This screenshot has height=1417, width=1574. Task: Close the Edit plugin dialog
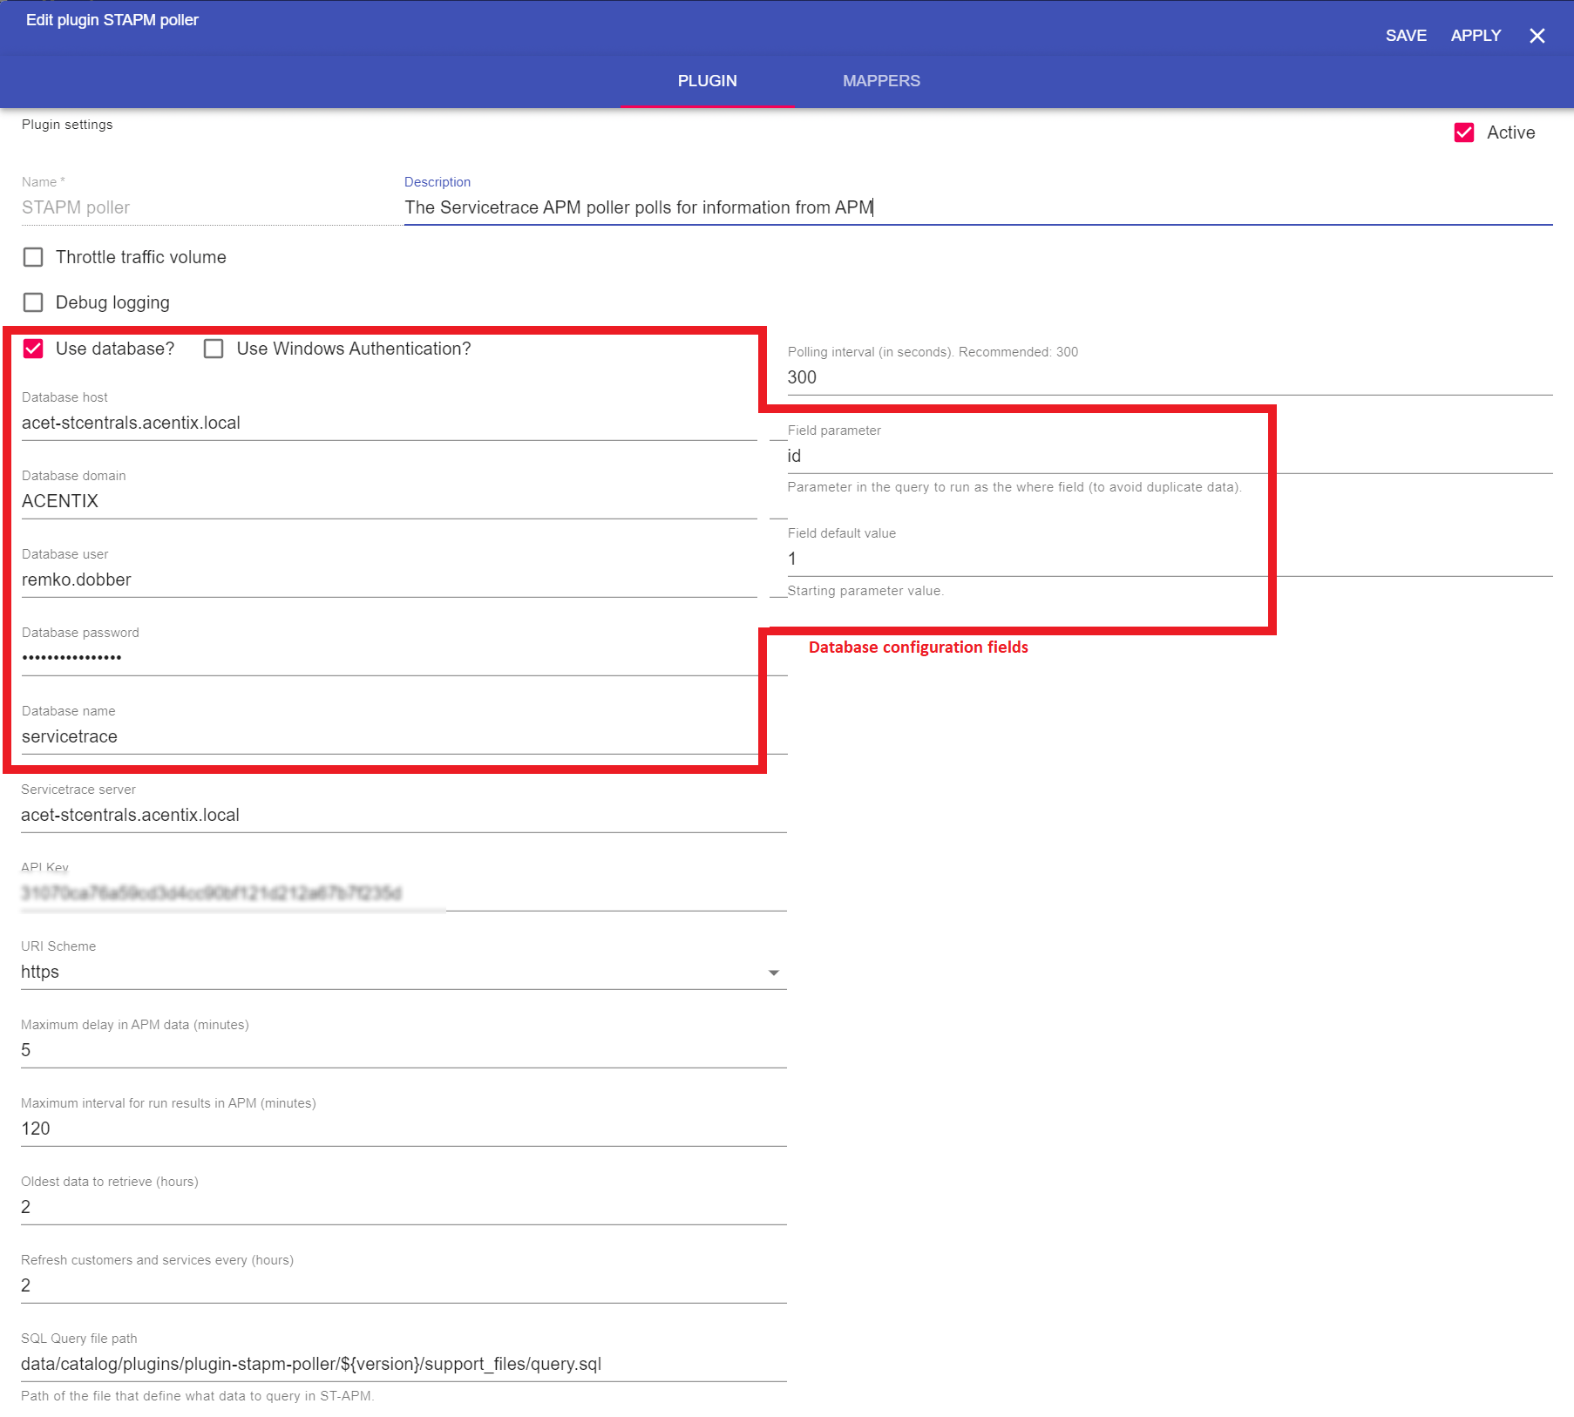[1537, 36]
